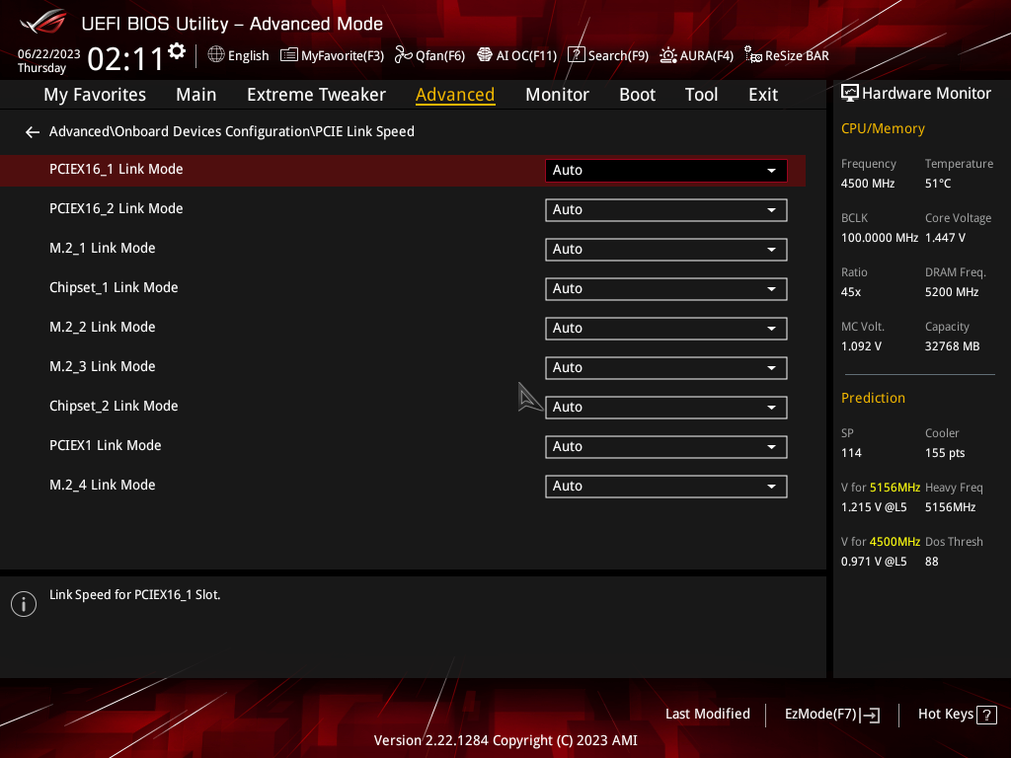Open Hot Keys help text
1011x758 pixels.
(x=945, y=715)
